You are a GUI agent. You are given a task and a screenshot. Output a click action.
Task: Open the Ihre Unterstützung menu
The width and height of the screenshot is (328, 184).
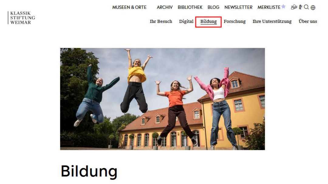272,21
